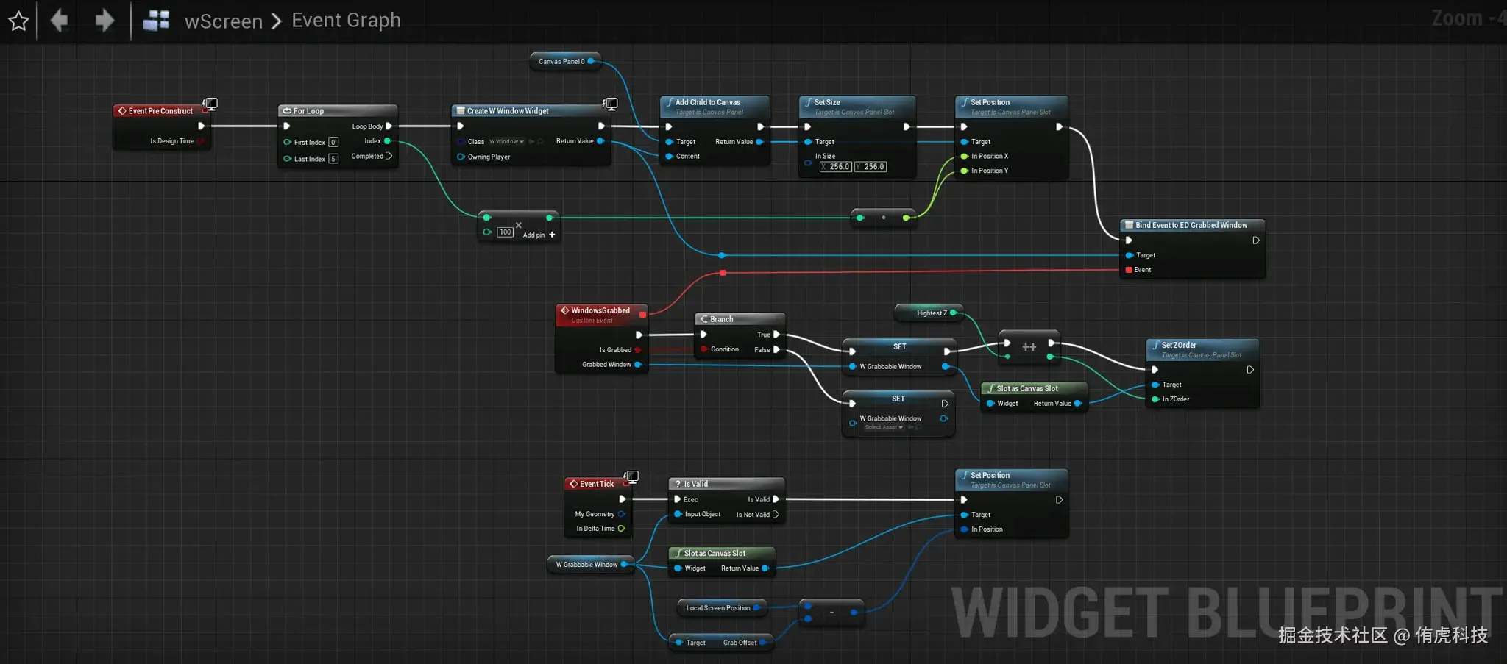Click the red delegate pin on WindowsGrabbed
Image resolution: width=1507 pixels, height=664 pixels.
tap(643, 315)
